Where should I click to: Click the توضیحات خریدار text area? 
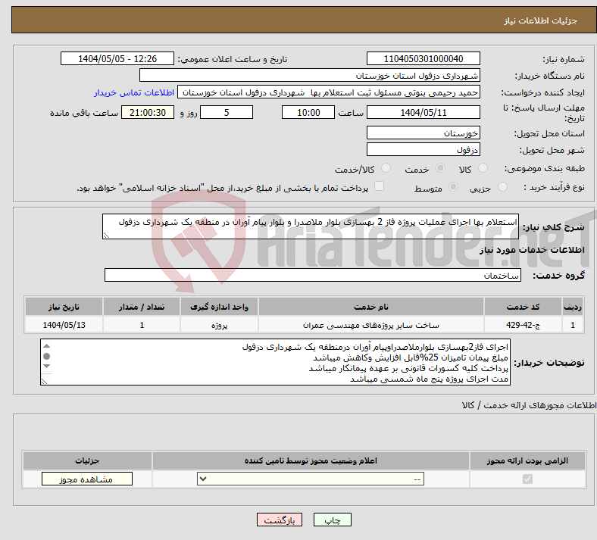(x=275, y=362)
